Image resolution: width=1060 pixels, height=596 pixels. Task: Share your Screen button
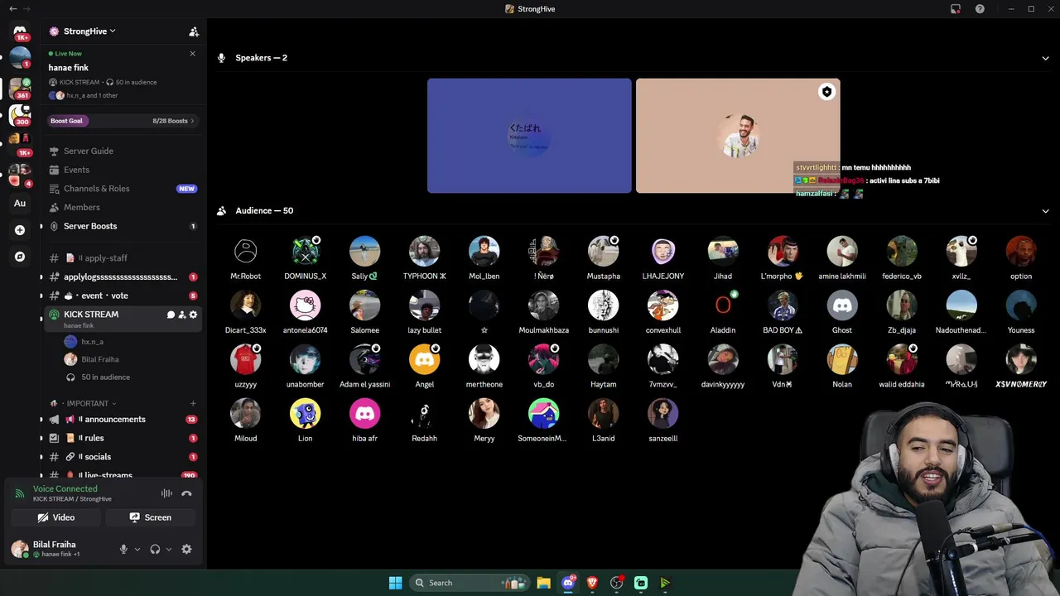point(151,517)
